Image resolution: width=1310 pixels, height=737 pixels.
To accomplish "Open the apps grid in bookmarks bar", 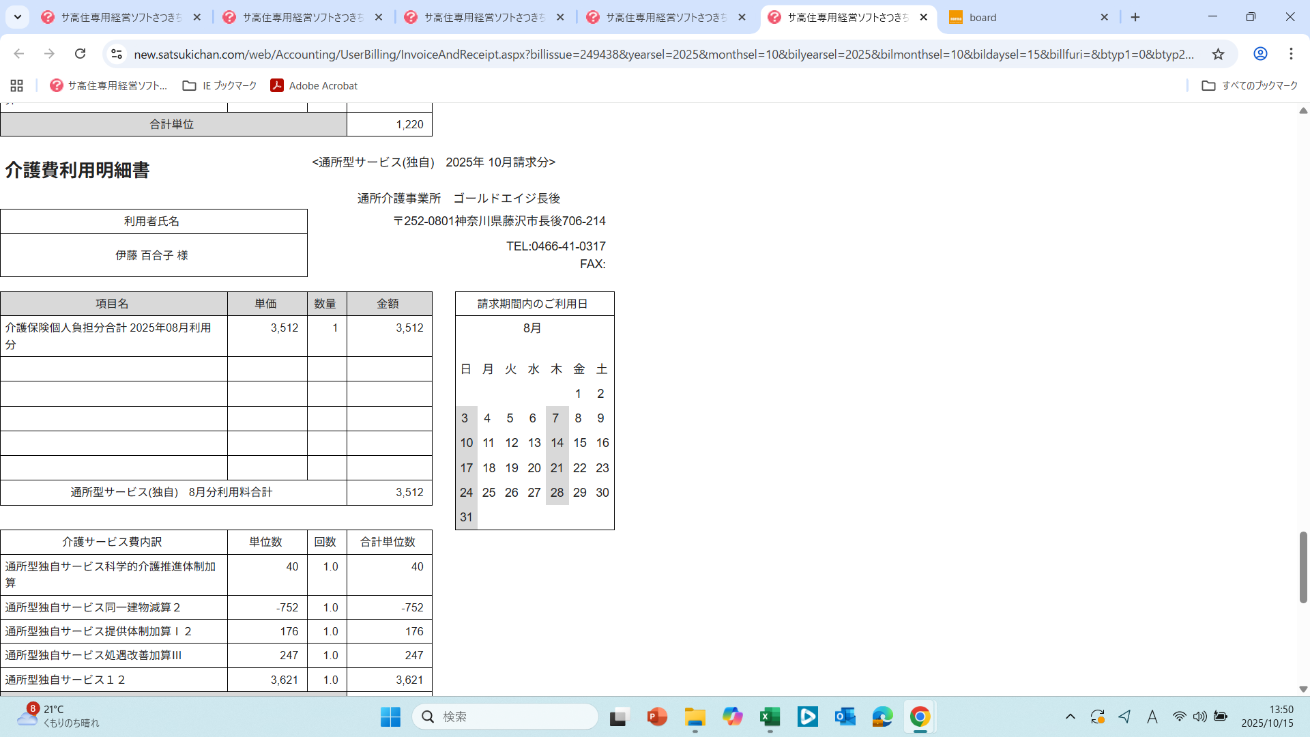I will coord(17,85).
